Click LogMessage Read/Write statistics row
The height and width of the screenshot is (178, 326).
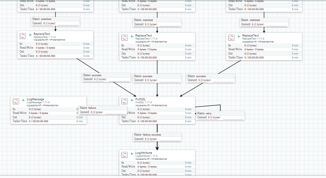49,113
